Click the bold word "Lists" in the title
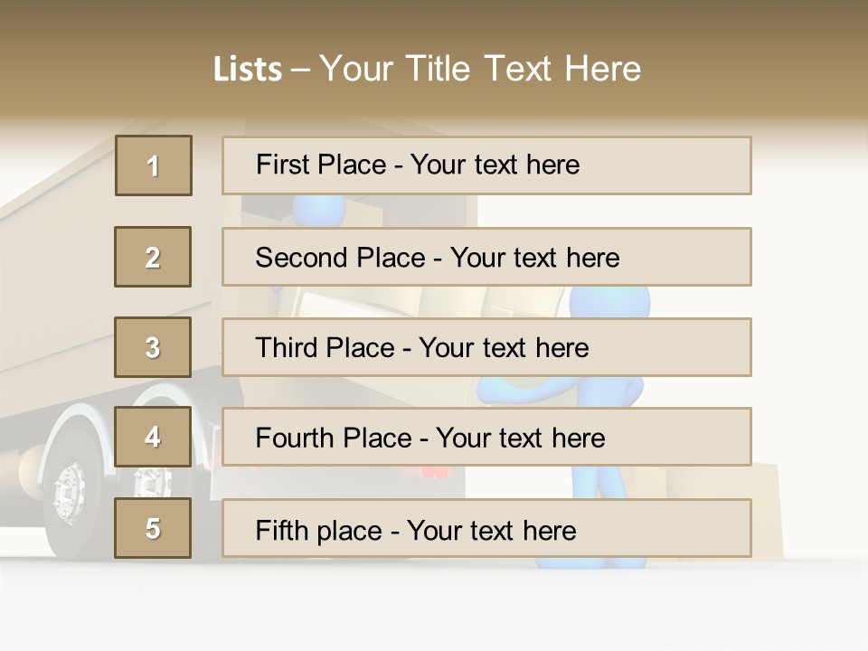This screenshot has height=651, width=868. point(248,70)
